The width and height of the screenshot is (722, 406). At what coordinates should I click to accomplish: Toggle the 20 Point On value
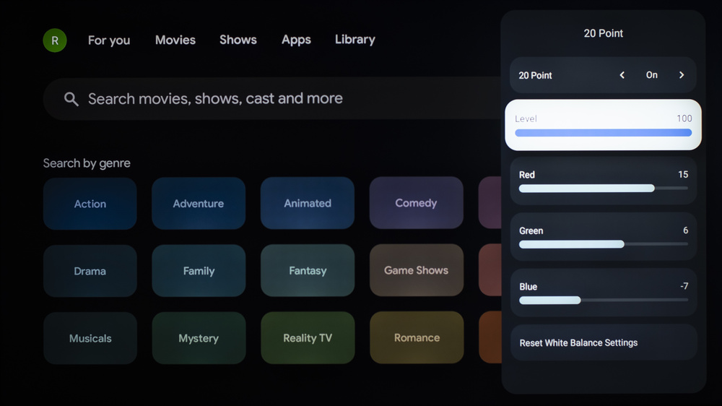coord(651,75)
